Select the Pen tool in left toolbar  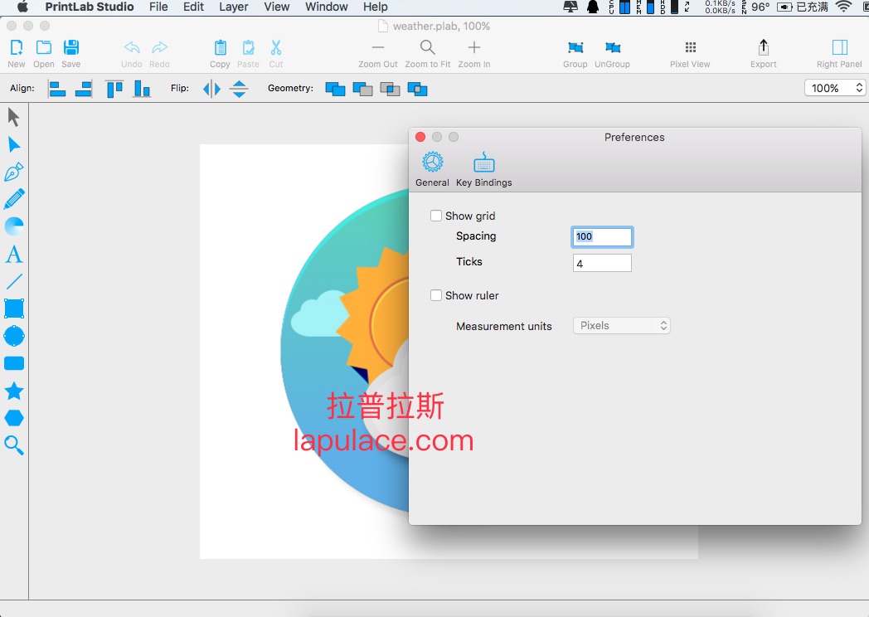(x=14, y=172)
